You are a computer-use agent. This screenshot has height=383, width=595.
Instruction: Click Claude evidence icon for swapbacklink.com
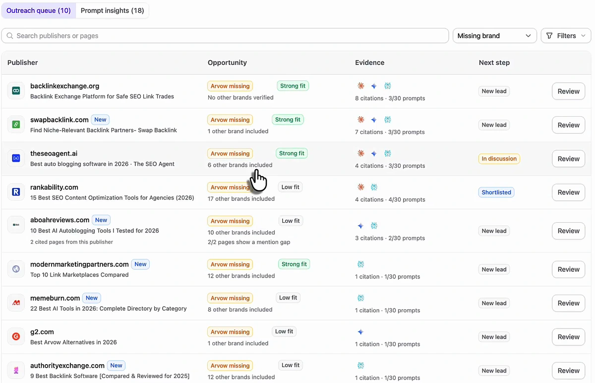coord(361,120)
